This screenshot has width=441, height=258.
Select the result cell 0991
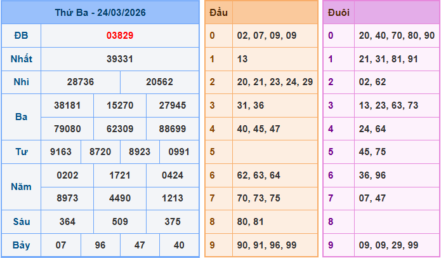click(179, 152)
